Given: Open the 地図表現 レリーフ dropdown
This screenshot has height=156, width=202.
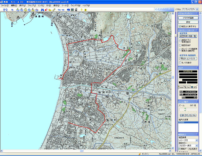Looking at the screenshot, I should [x=197, y=140].
